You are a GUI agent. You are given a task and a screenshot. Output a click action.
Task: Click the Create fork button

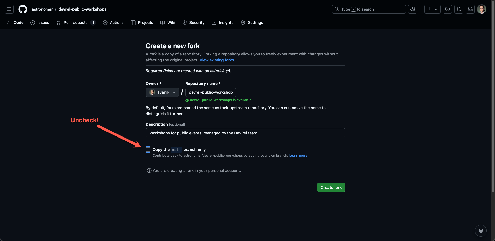tap(331, 187)
